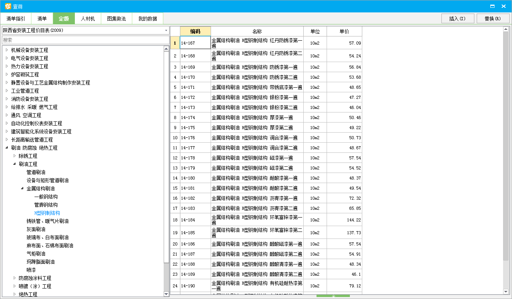Select 静置设备与工艺金属结构制作安装工程 in tree
The height and width of the screenshot is (299, 512).
[x=50, y=83]
